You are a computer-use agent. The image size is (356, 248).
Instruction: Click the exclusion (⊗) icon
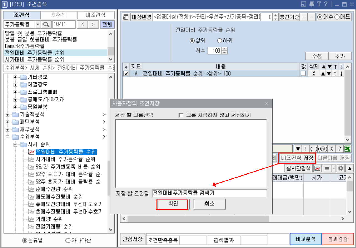click(x=323, y=149)
